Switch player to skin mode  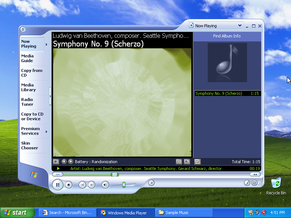[255, 183]
